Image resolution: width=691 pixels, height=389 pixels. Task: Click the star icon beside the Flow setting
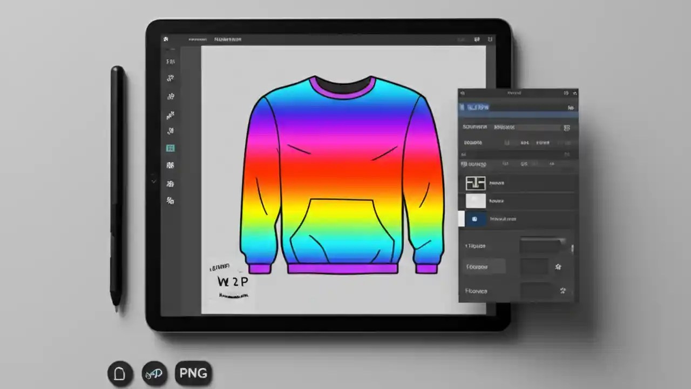[x=559, y=266]
